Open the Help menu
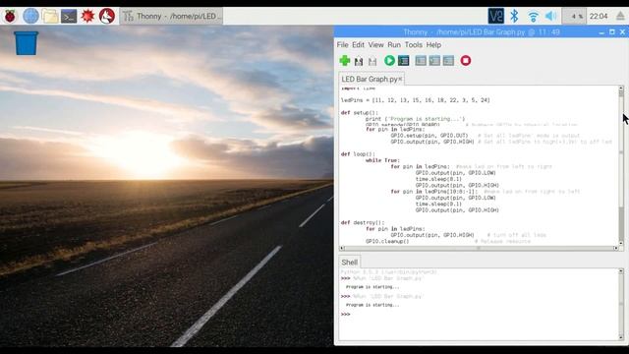 pyautogui.click(x=433, y=44)
